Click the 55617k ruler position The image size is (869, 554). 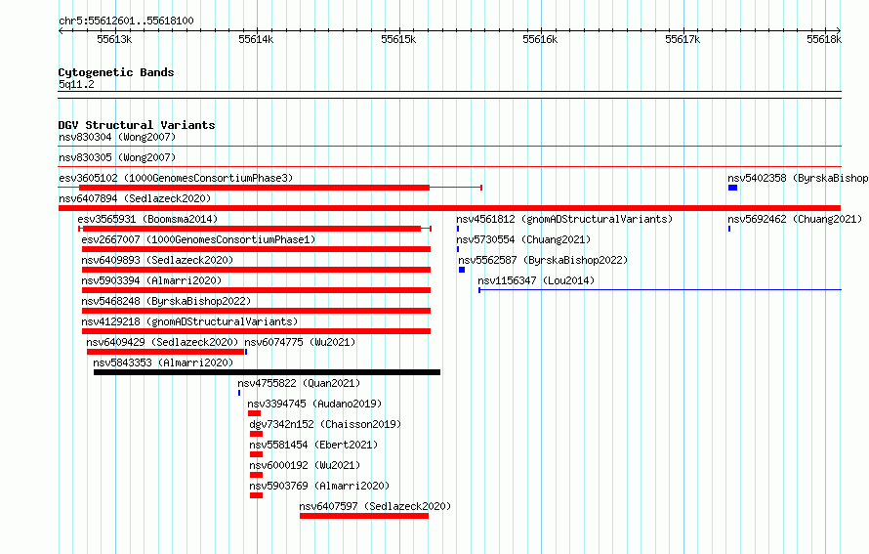(x=683, y=39)
